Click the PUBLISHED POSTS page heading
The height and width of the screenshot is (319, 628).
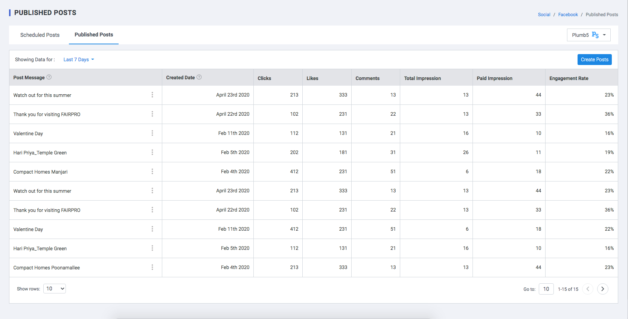[x=45, y=13]
